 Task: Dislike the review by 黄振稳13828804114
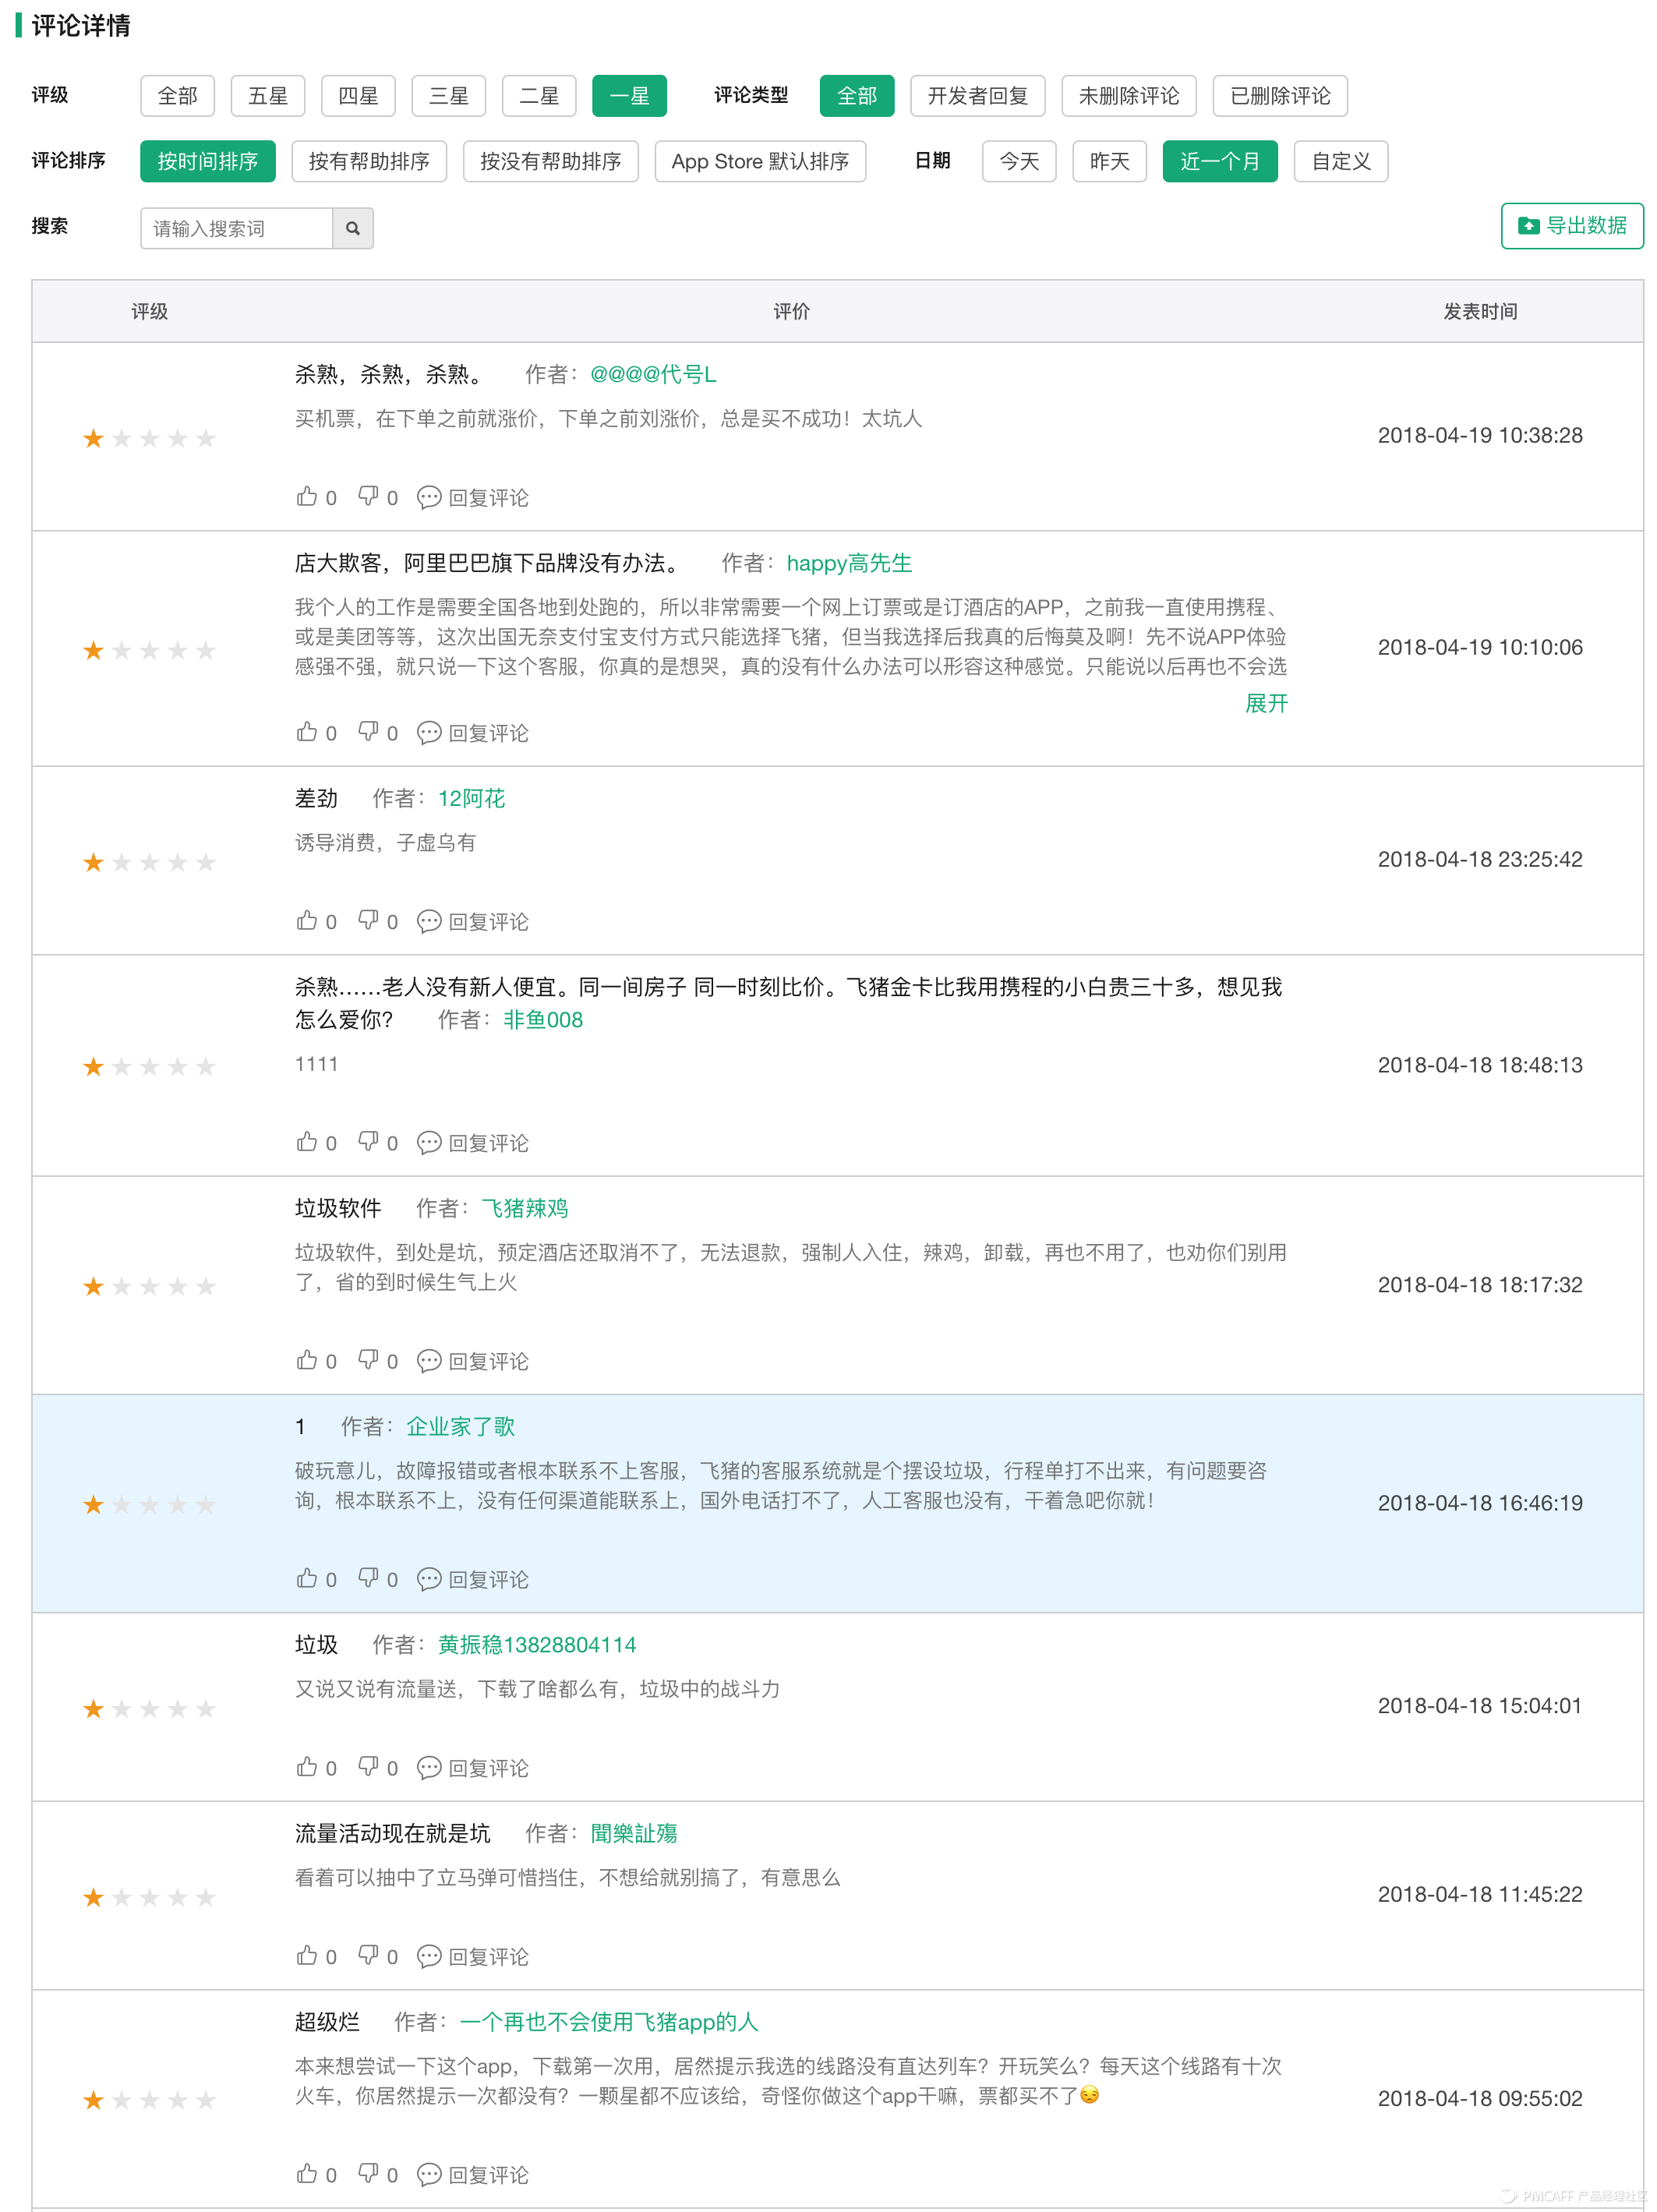(x=368, y=1768)
